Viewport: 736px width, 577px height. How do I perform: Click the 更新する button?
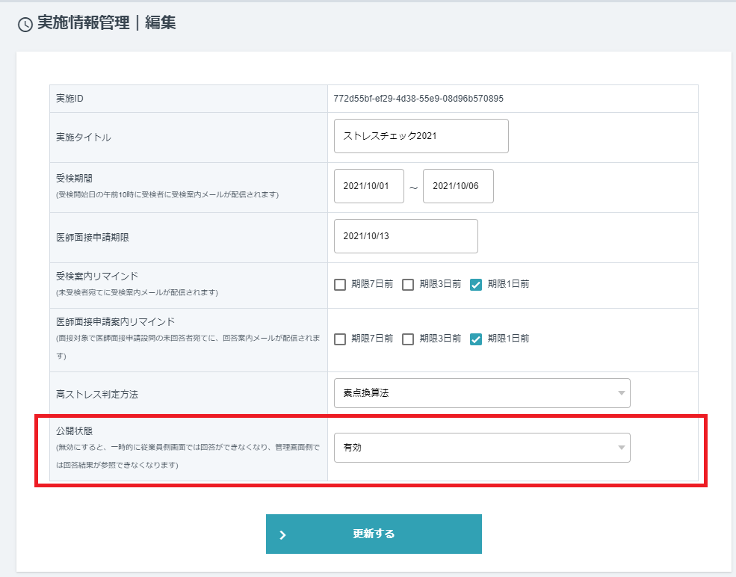[x=374, y=534]
